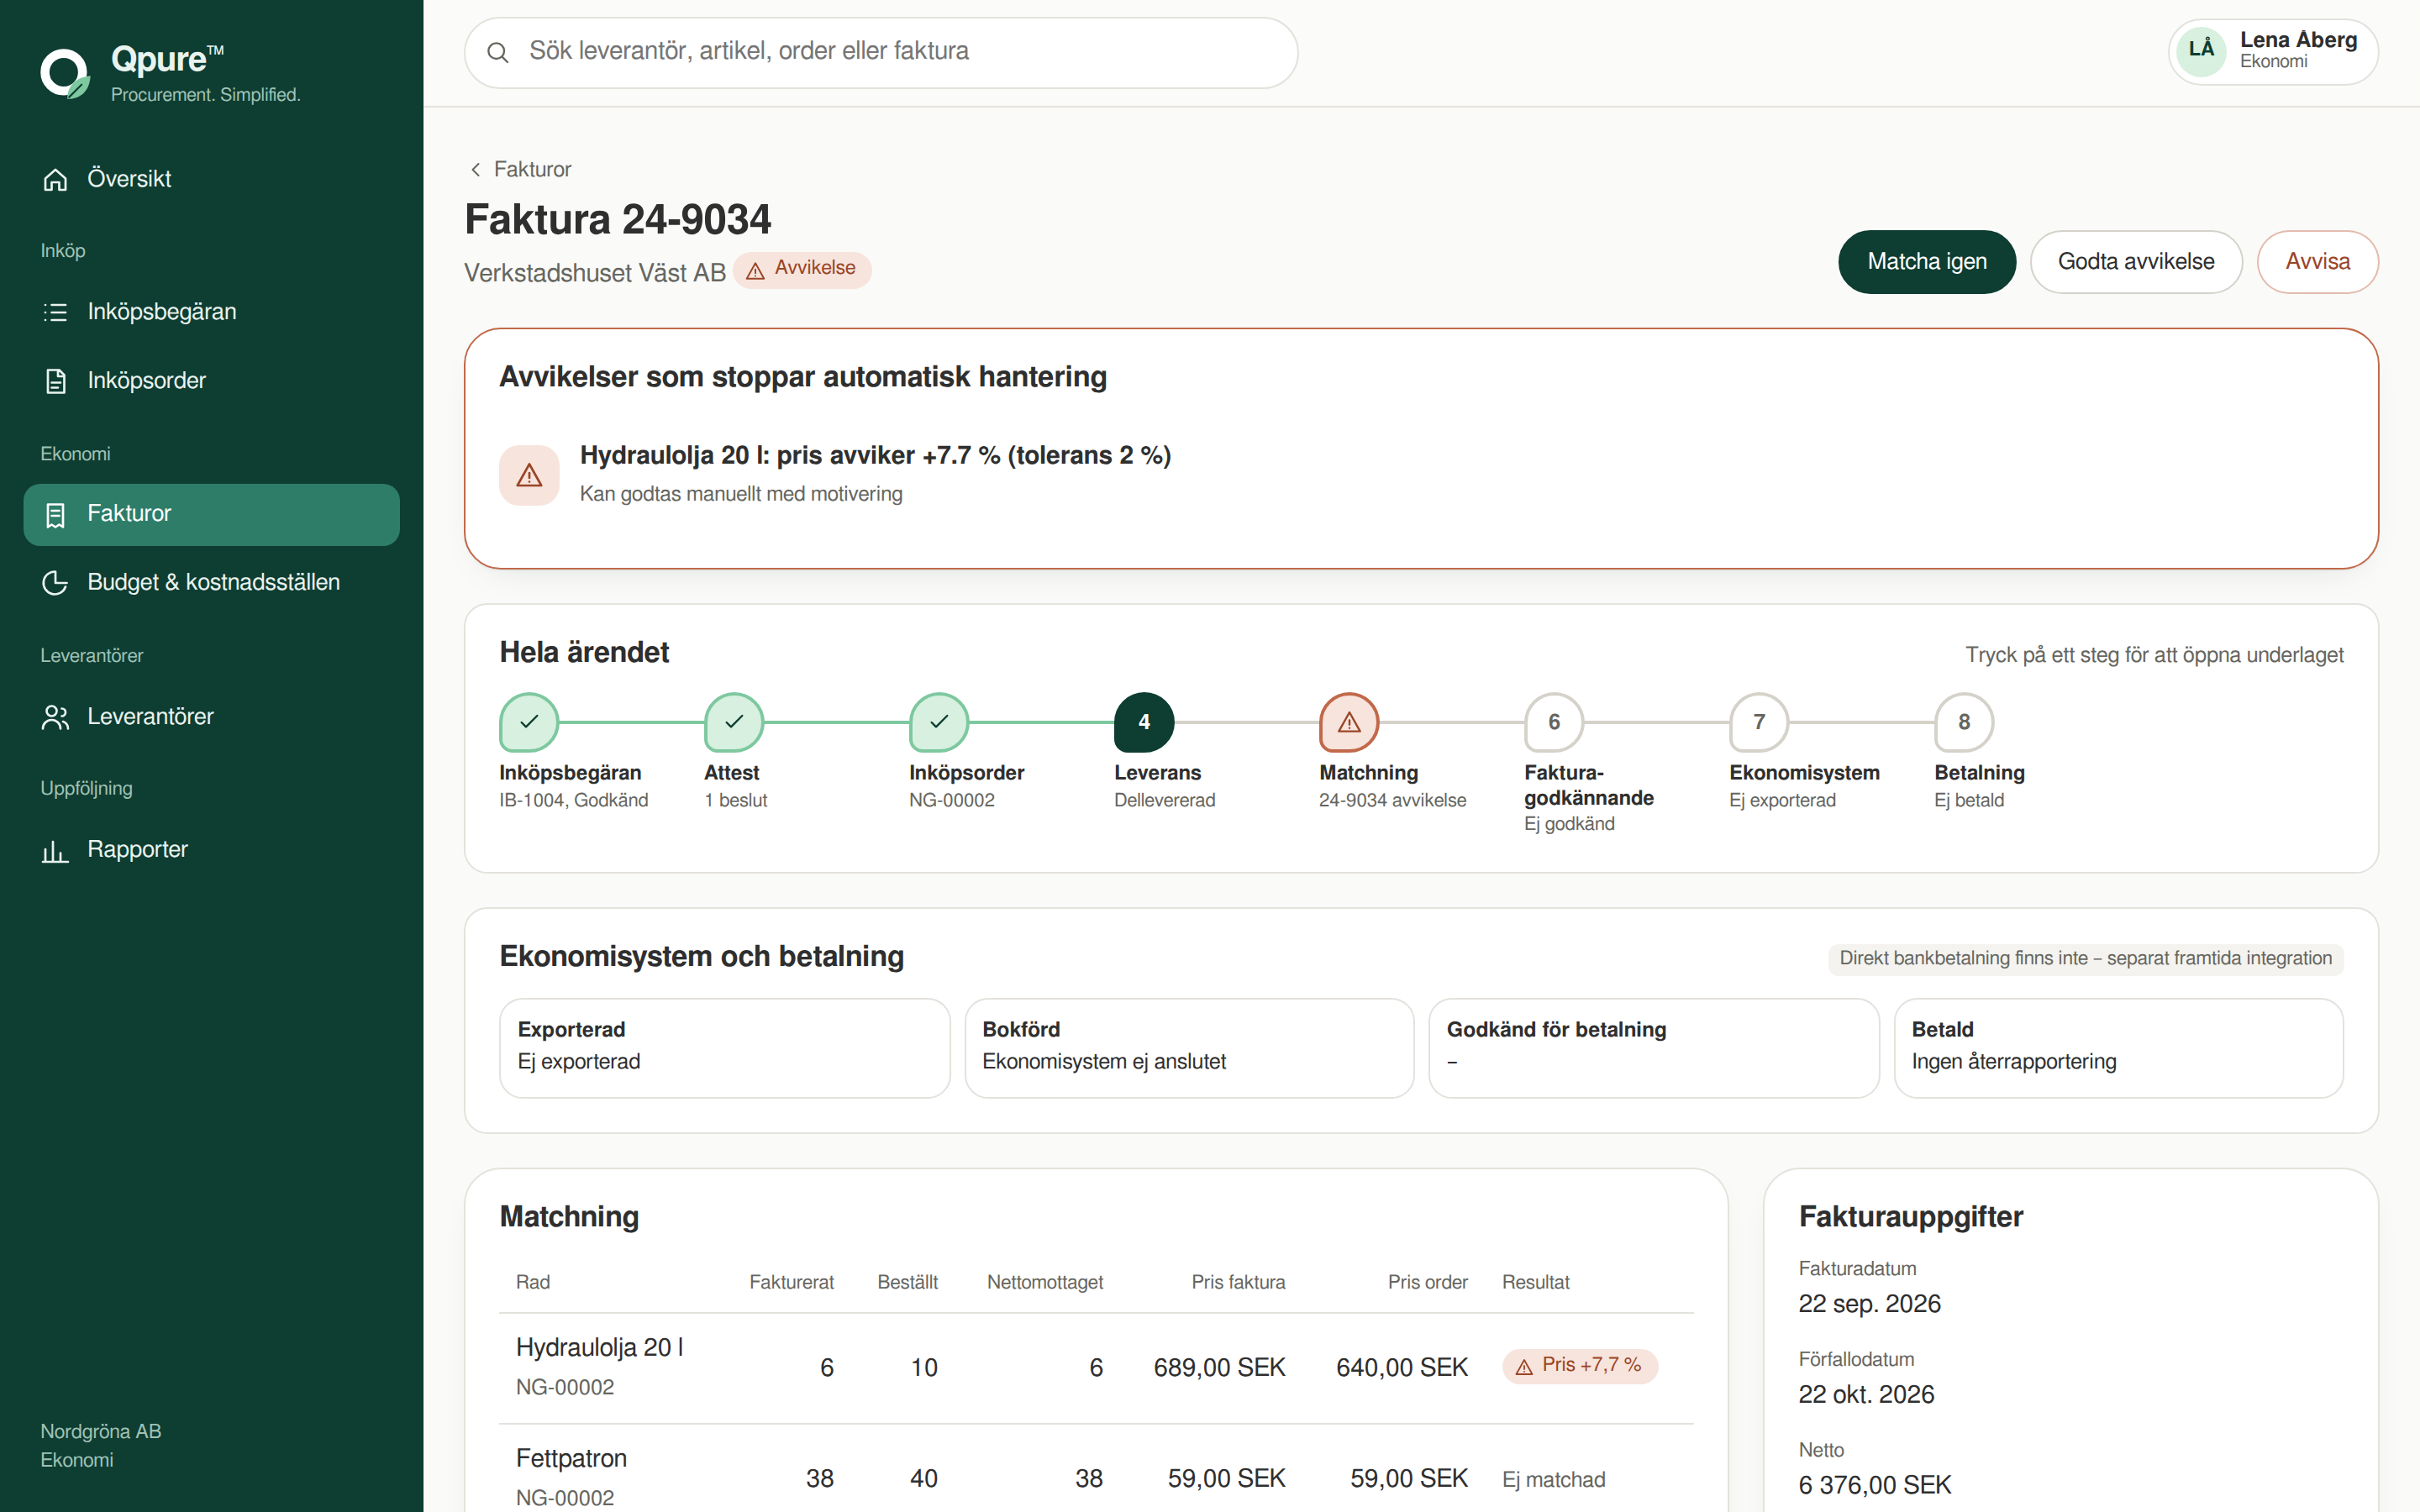2420x1512 pixels.
Task: Click the Avvisa button
Action: [2317, 262]
